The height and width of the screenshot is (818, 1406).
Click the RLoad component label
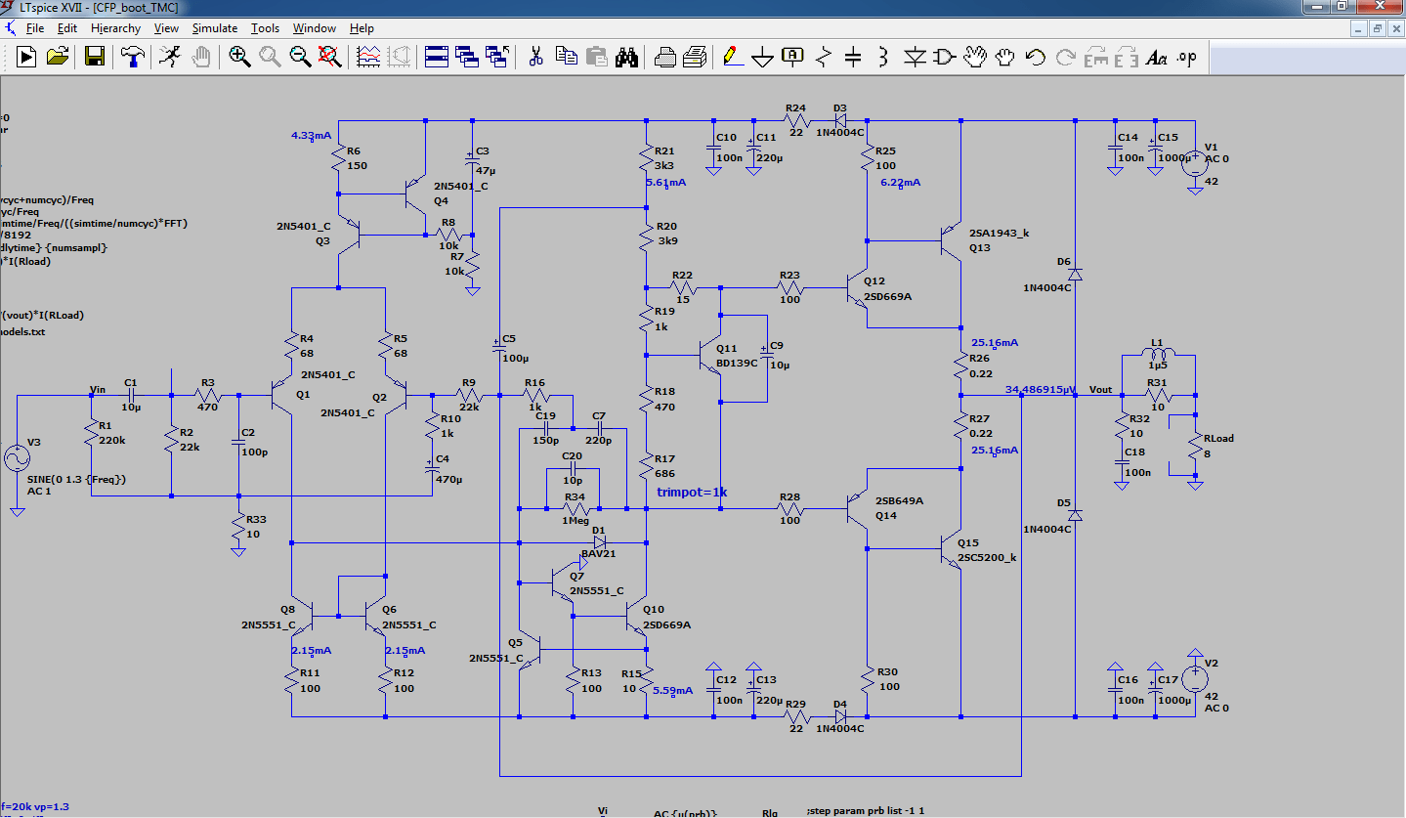[1218, 438]
